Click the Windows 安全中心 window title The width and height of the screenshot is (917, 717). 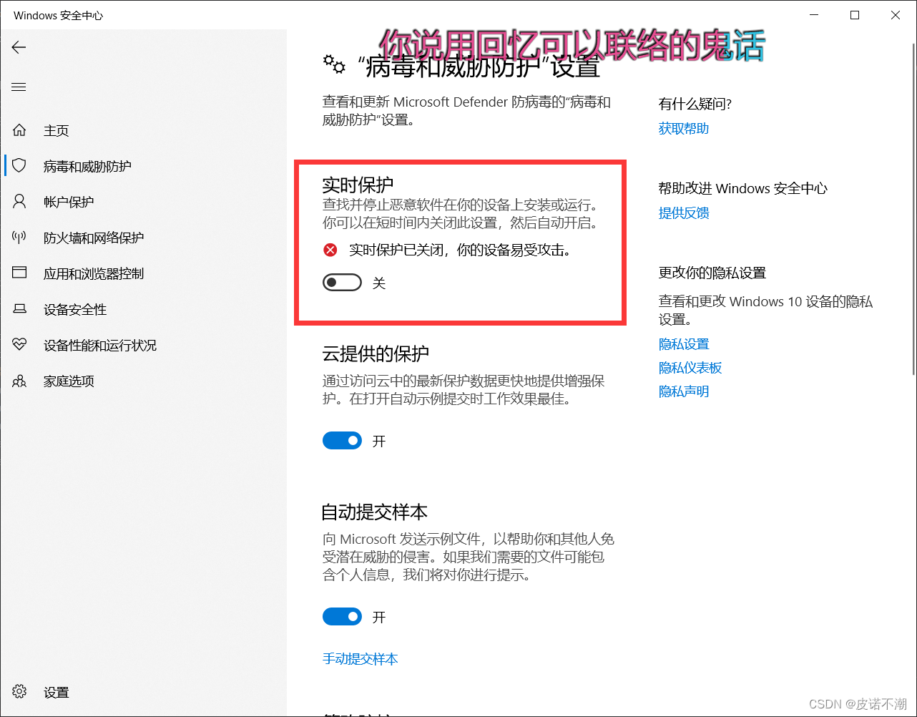[59, 15]
